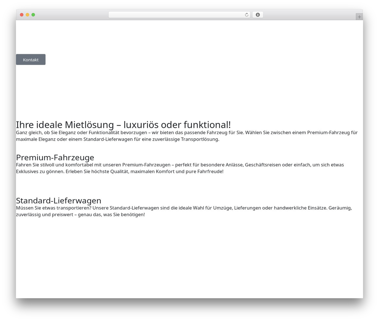This screenshot has height=321, width=379.
Task: Open downloads with the arrow icon
Action: click(x=258, y=15)
